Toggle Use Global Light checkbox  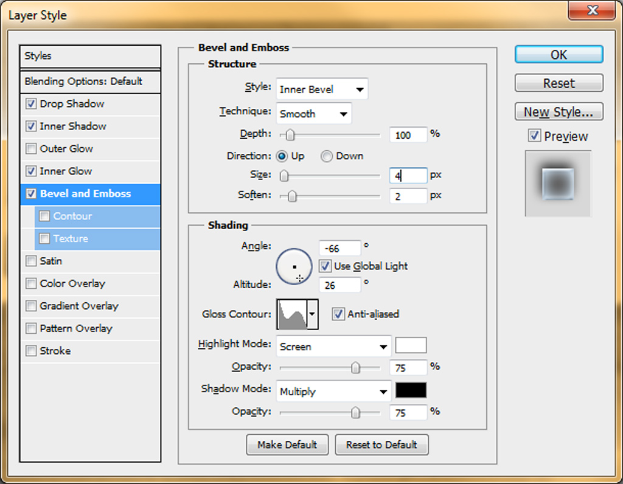click(x=325, y=266)
